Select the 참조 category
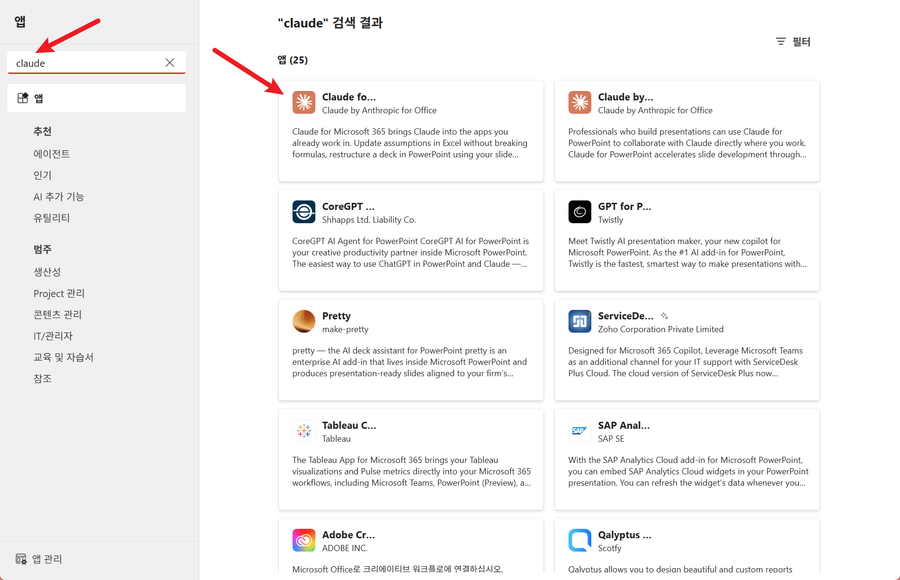Viewport: 900px width, 580px height. coord(43,378)
